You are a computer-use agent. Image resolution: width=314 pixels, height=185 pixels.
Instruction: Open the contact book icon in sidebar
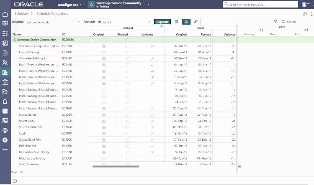(x=5, y=43)
